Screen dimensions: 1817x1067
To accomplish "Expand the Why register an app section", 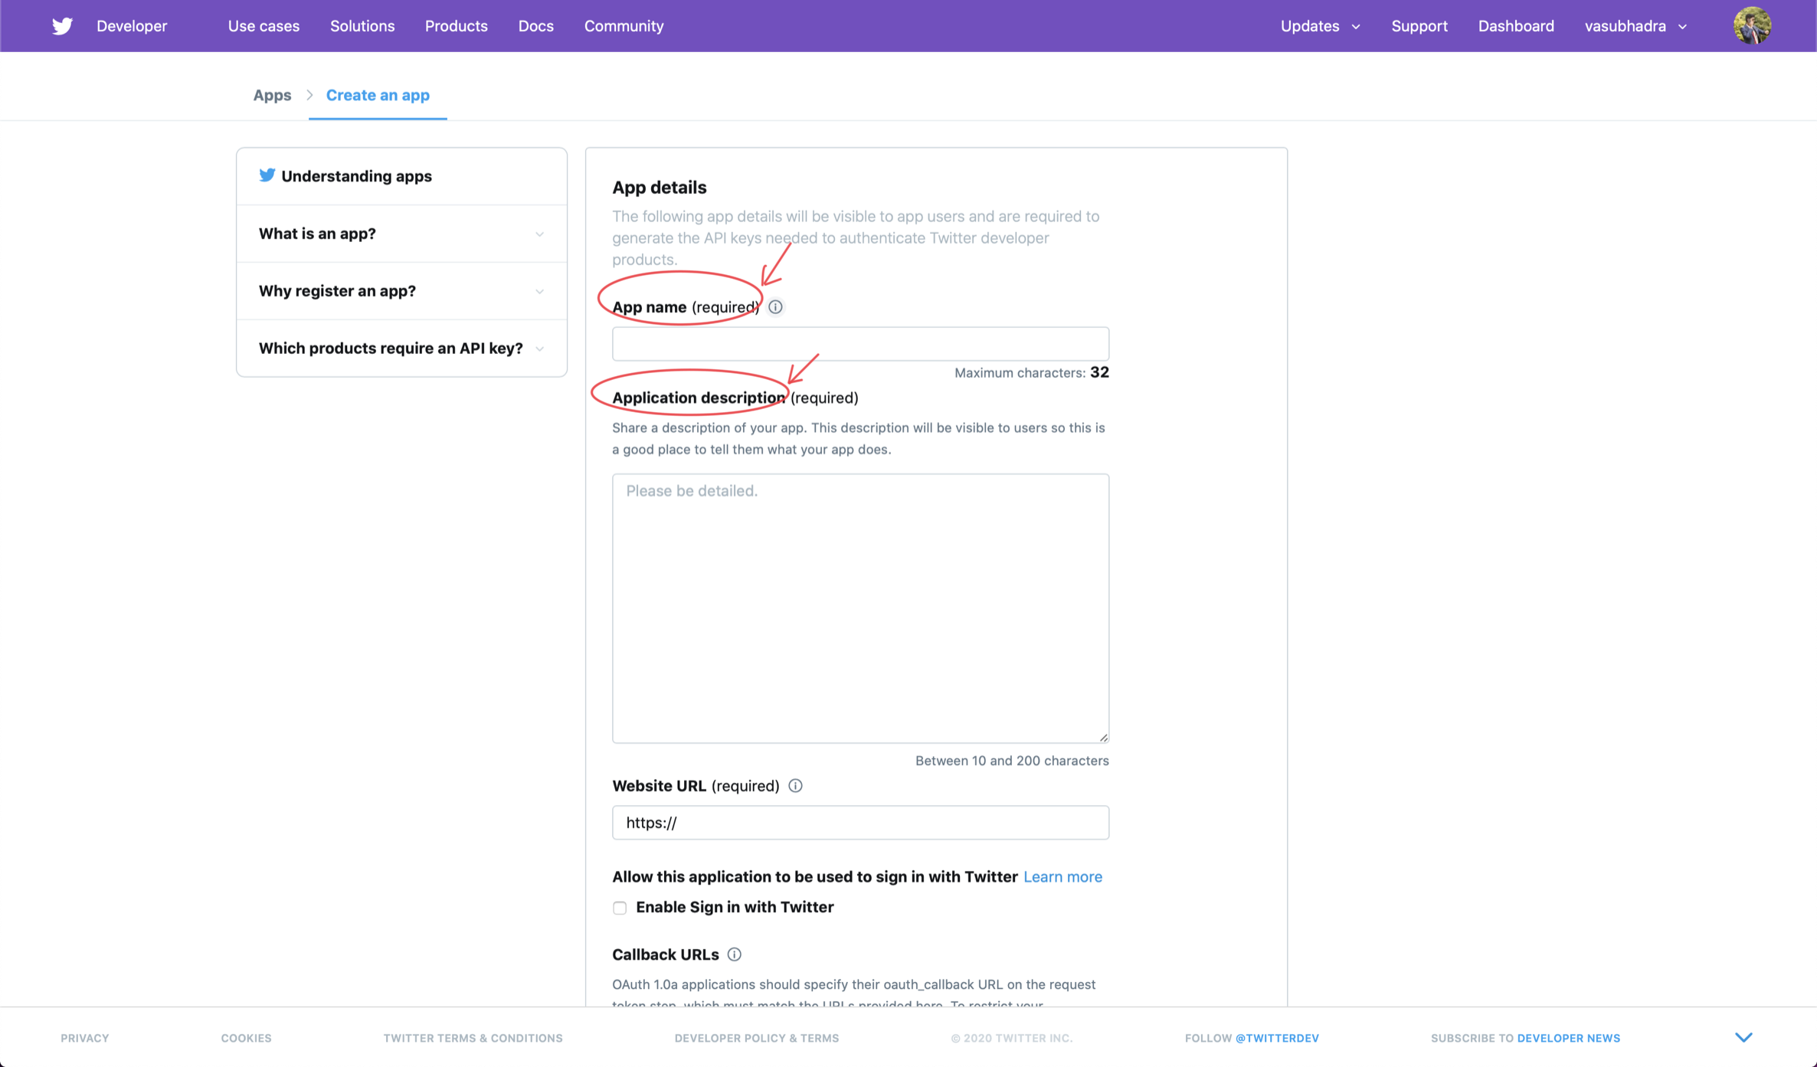I will coord(400,291).
